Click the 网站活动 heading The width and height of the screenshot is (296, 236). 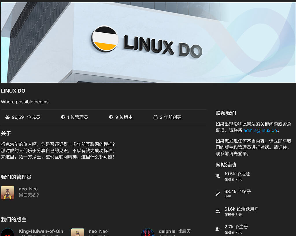(226, 165)
